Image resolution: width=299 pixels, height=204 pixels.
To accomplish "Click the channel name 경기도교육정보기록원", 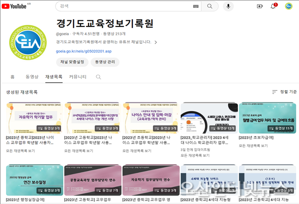I will click(x=105, y=24).
